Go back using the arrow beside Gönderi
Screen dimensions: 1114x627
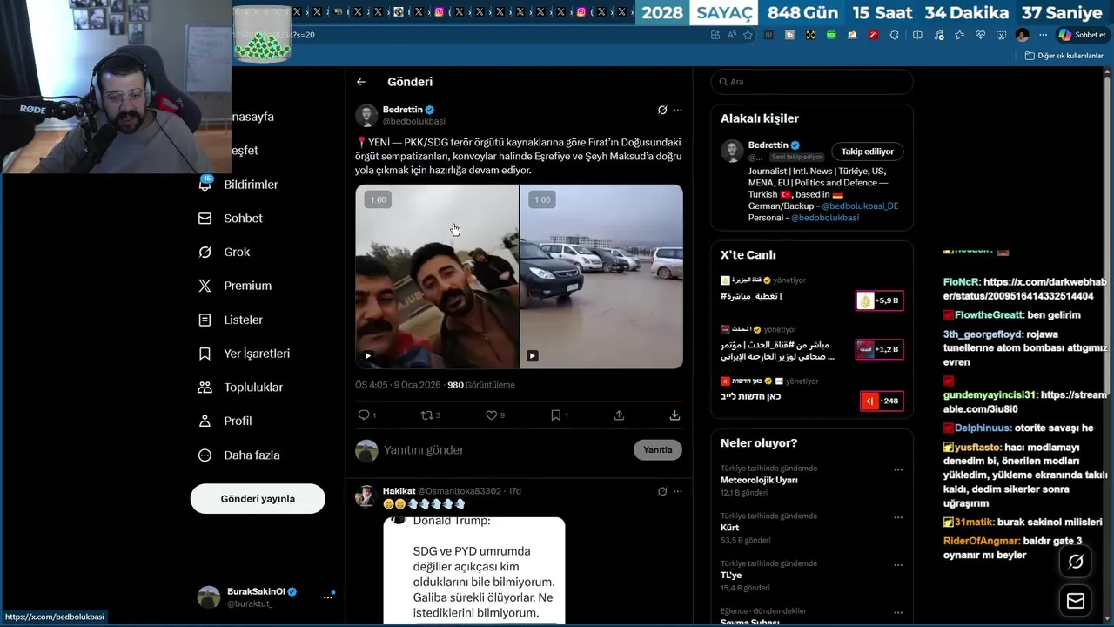361,82
